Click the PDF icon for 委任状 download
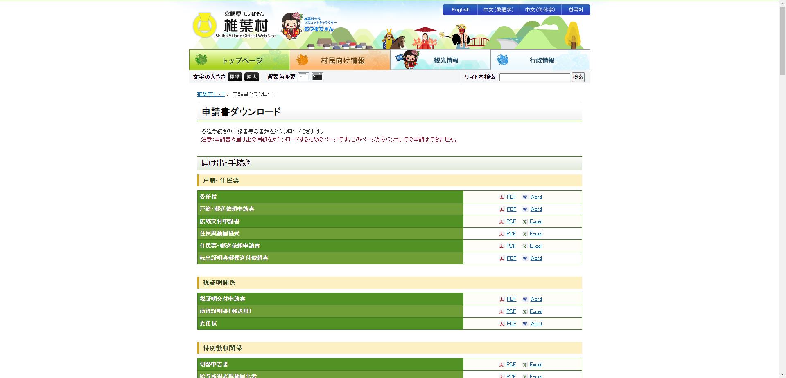Viewport: 786px width, 378px height. click(x=501, y=197)
